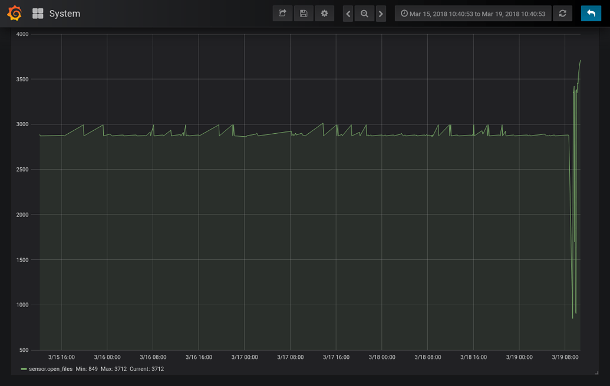Open the dashboards grid icon

[38, 14]
